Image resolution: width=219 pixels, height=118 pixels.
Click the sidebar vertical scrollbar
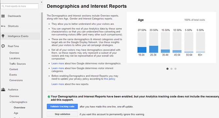[x=42, y=65]
